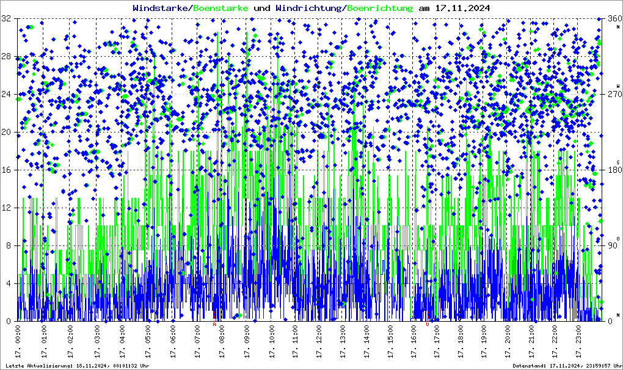Click the right axis value 90
This screenshot has height=370, width=623.
pyautogui.click(x=612, y=245)
